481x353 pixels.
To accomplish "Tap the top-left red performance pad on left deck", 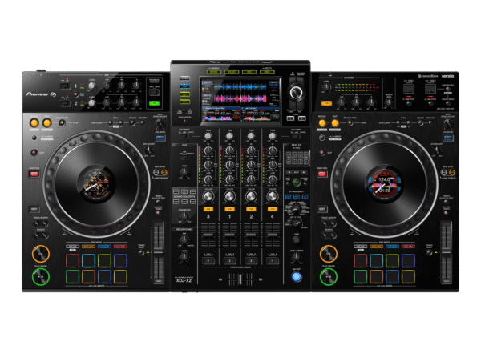I will click(72, 261).
